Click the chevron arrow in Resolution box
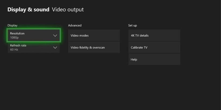 click(55, 35)
